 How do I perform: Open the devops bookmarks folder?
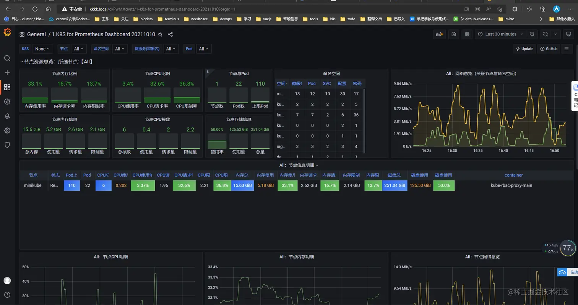click(x=222, y=19)
